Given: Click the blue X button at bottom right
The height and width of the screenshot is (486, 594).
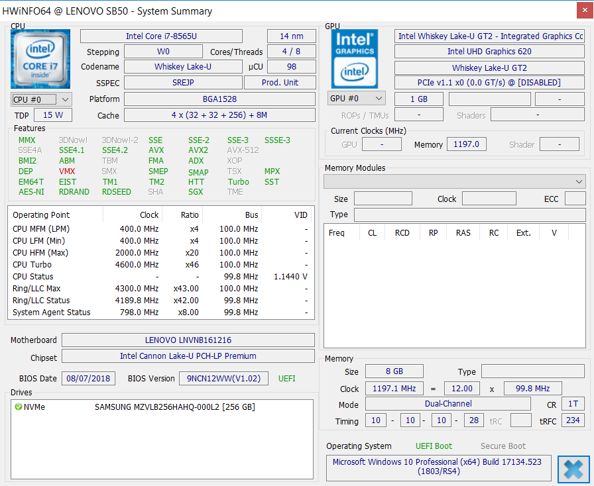Looking at the screenshot, I should [x=573, y=469].
